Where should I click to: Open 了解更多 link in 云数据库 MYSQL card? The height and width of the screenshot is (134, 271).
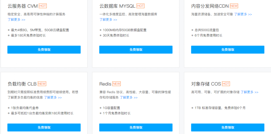[108, 20]
